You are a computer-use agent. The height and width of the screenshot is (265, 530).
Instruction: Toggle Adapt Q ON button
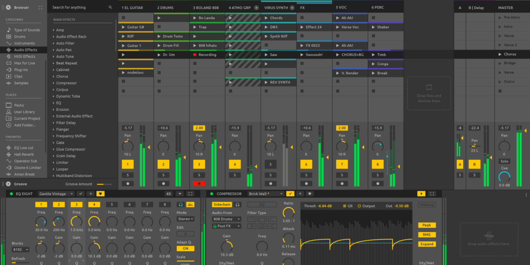point(185,249)
